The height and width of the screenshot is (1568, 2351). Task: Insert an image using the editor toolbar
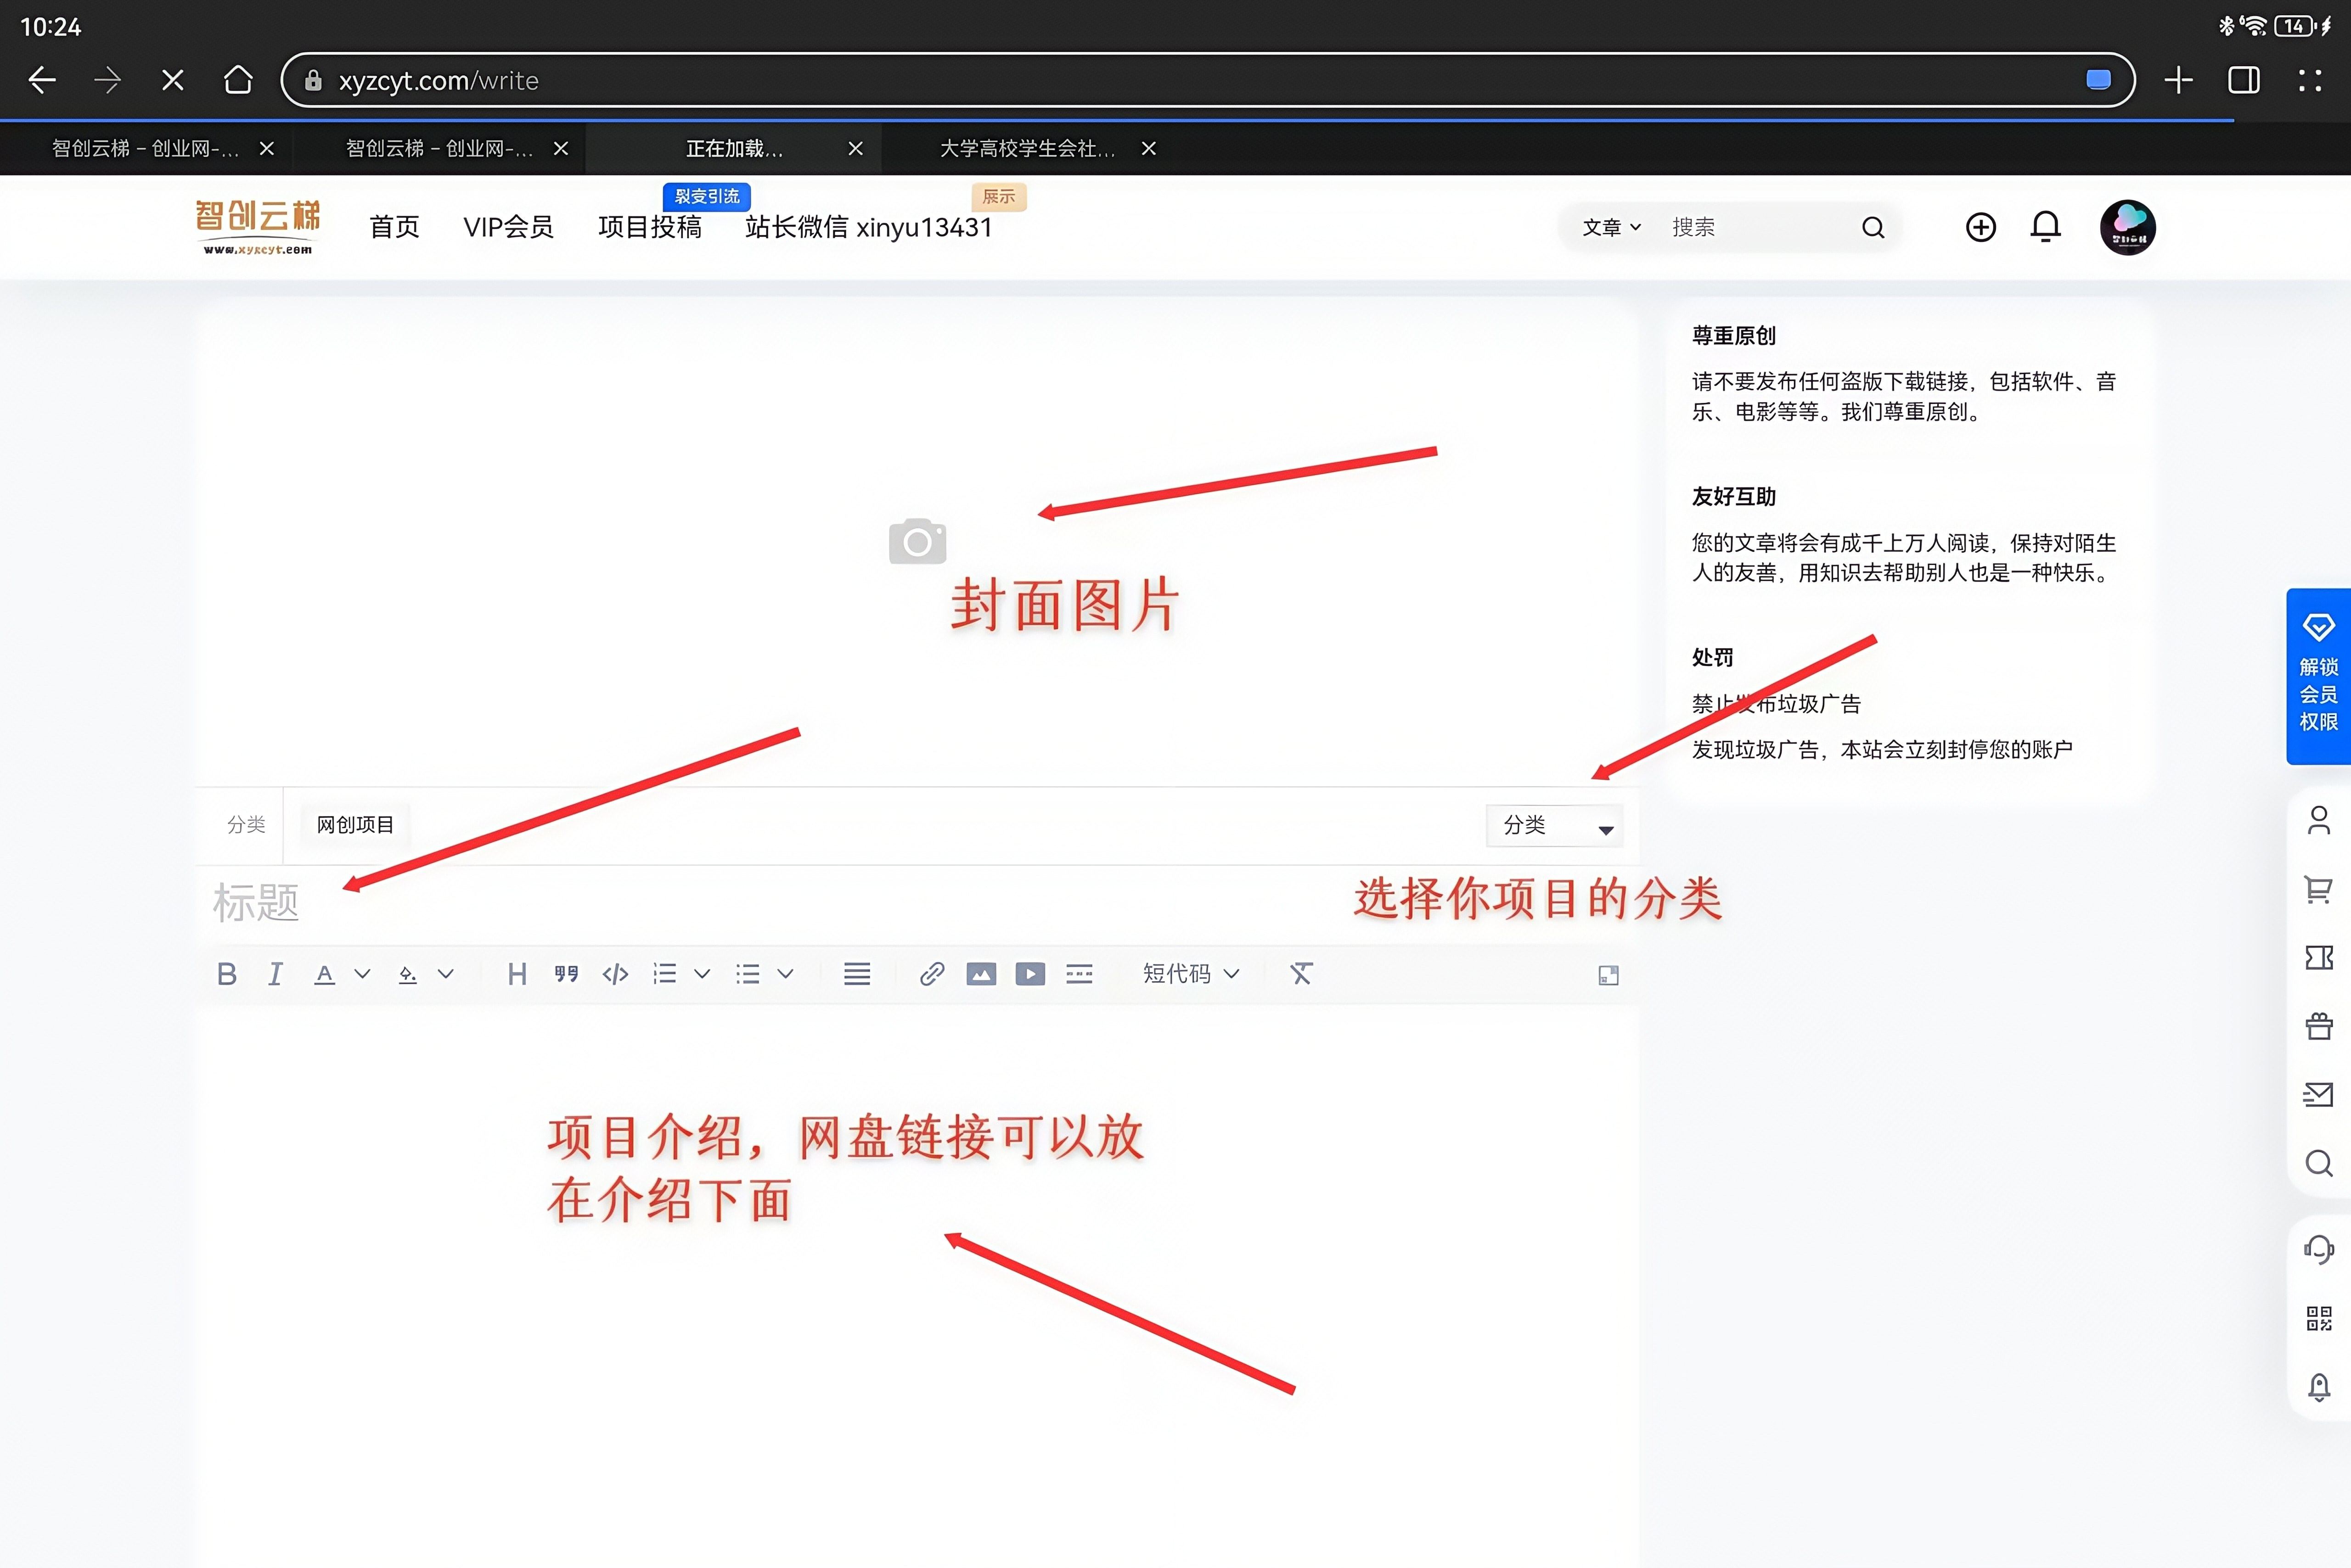[x=981, y=973]
